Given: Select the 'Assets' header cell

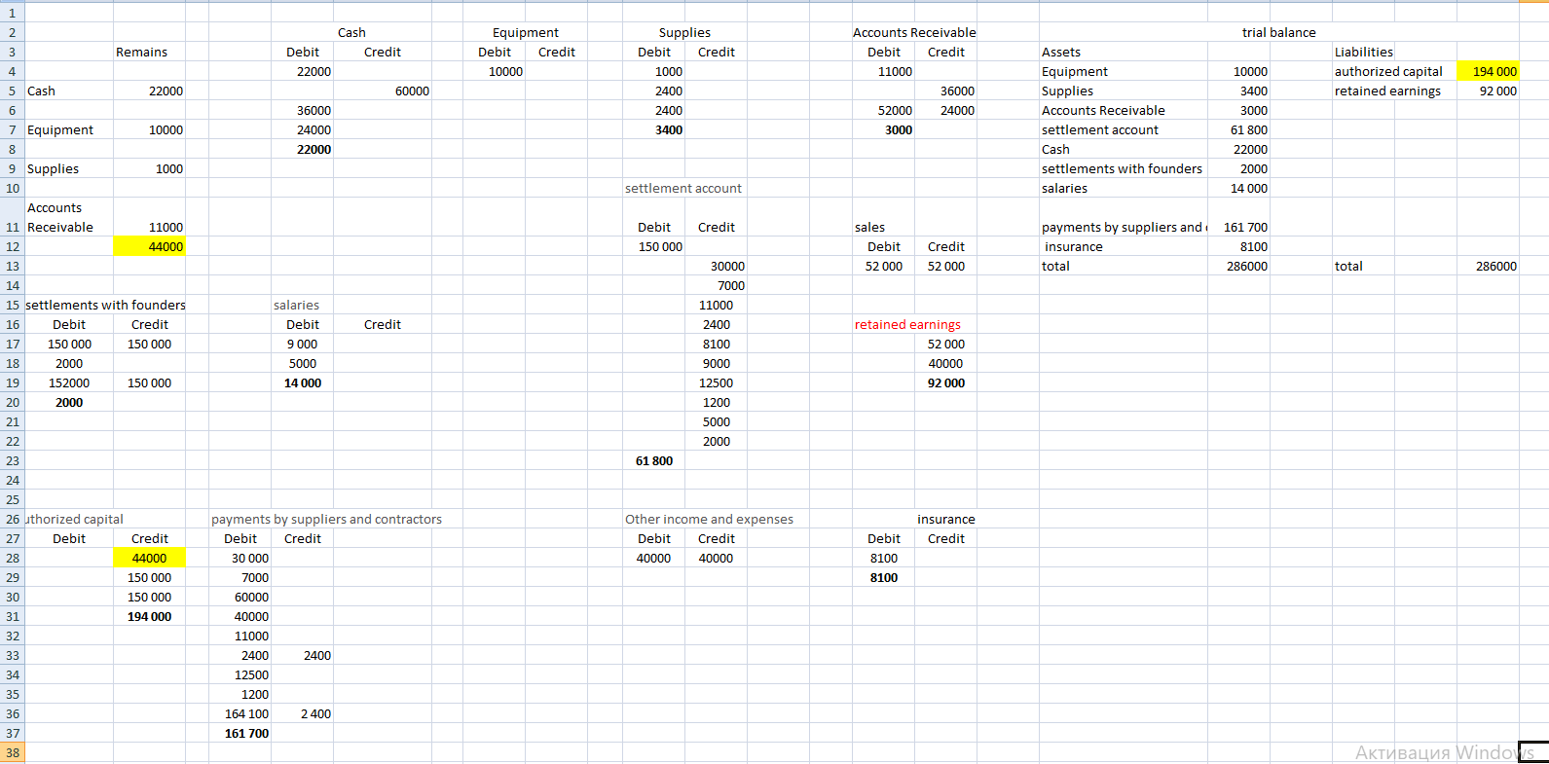Looking at the screenshot, I should pyautogui.click(x=1061, y=53).
